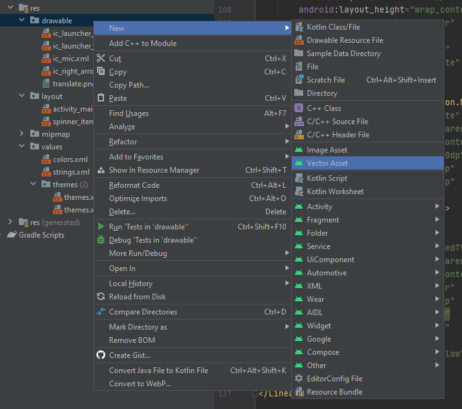
Task: Select Find Usages
Action: 192,113
